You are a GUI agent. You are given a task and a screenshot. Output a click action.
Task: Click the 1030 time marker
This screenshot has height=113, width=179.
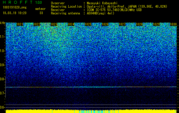coord(173,24)
